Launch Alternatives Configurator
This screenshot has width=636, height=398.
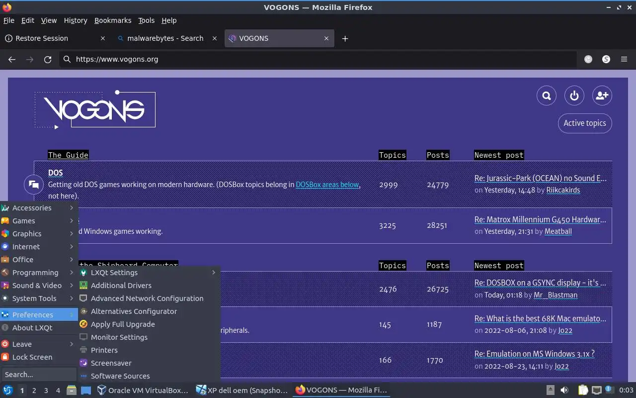[x=149, y=311]
